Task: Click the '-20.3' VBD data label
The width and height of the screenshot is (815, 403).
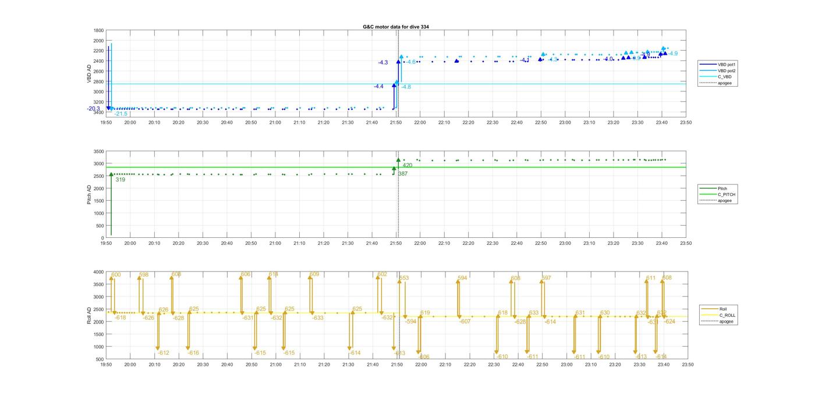Action: [93, 109]
